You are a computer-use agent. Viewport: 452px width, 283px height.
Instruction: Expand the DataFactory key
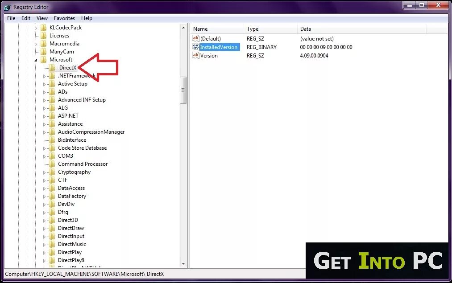(x=44, y=197)
